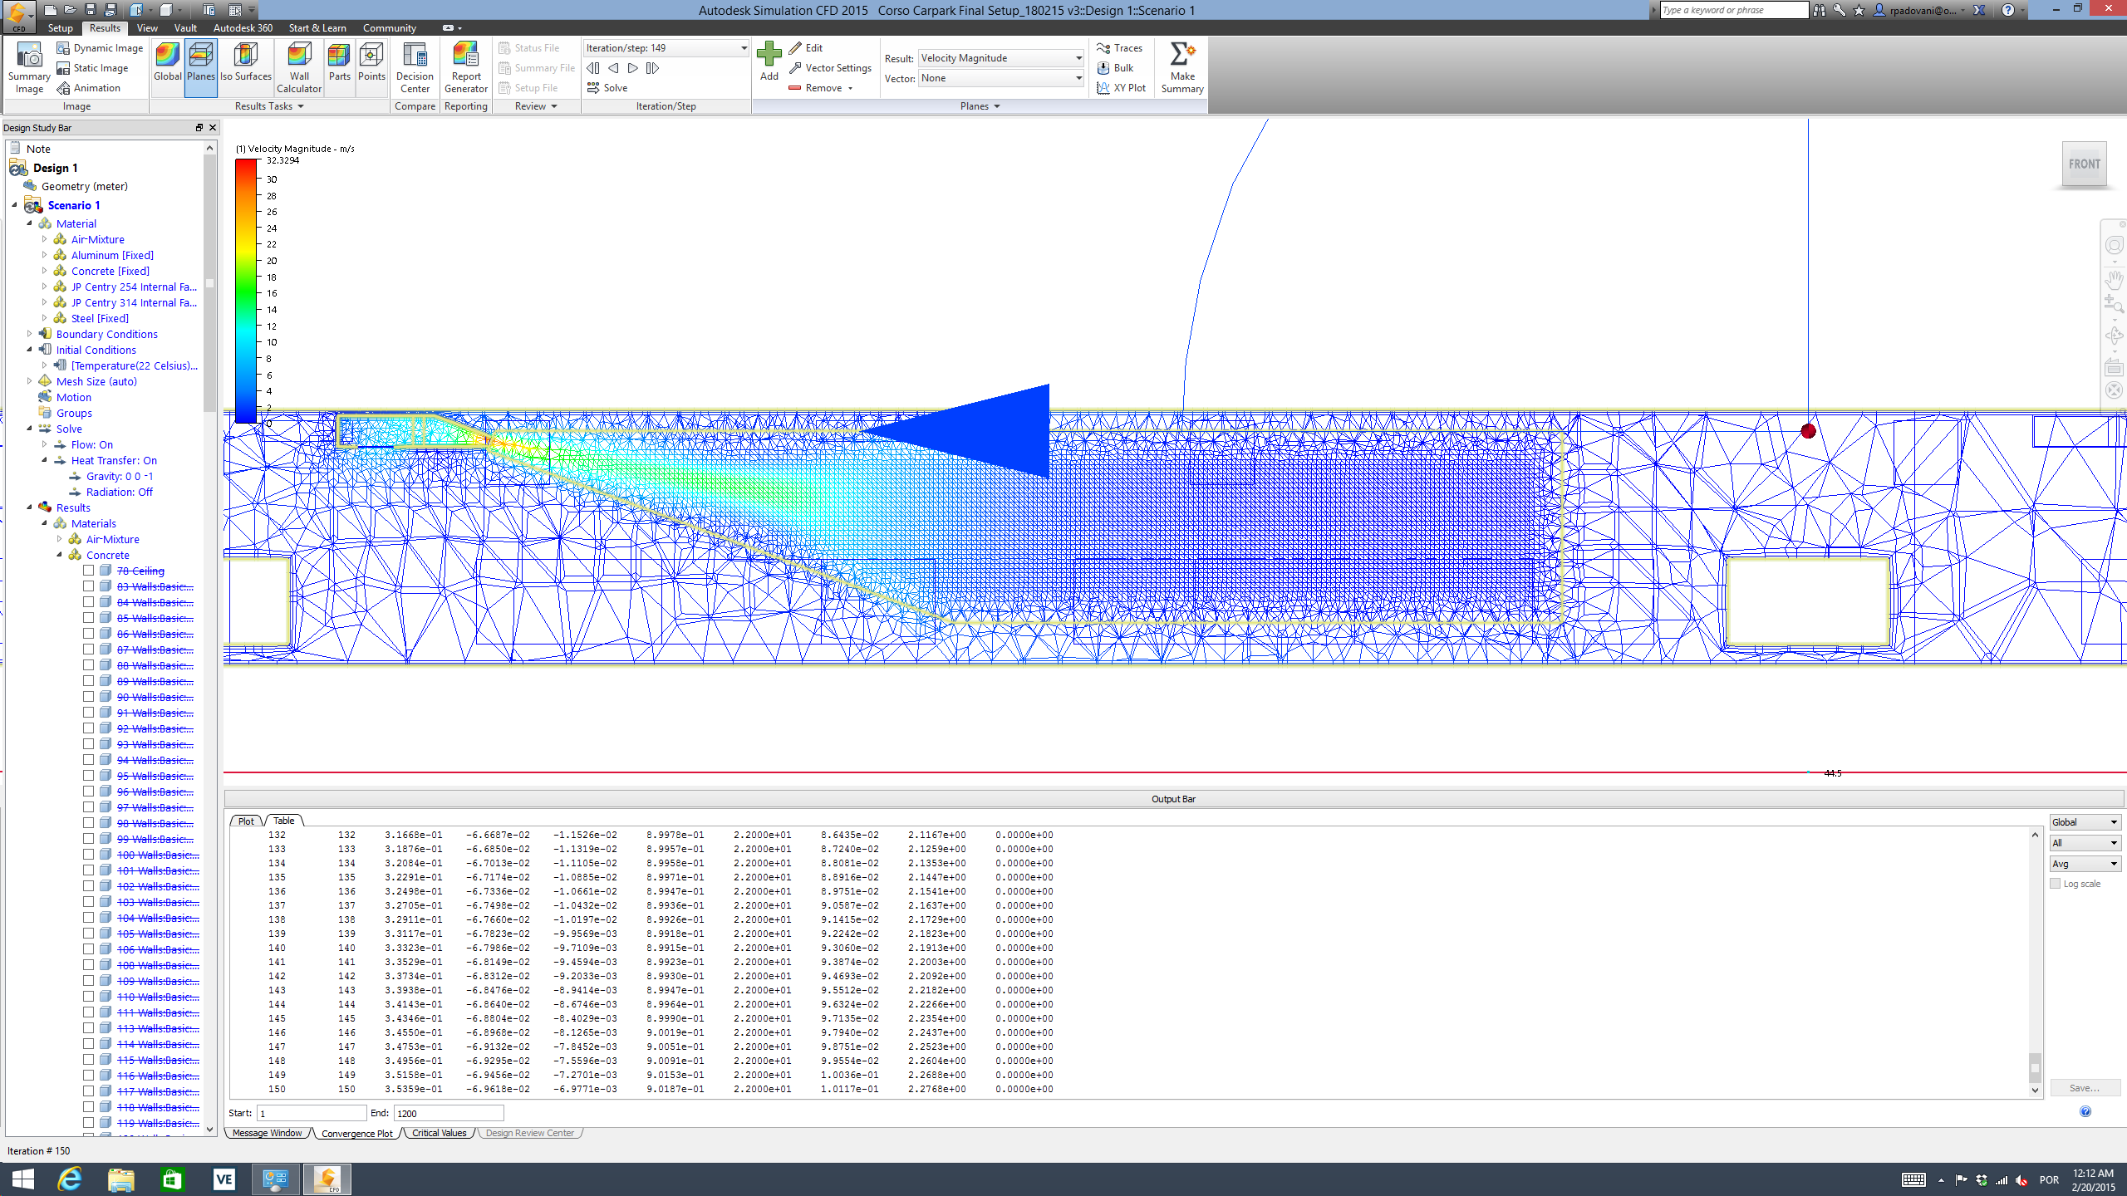The image size is (2127, 1196).
Task: Check the 78-Ceiling wall checkbox
Action: 89,570
